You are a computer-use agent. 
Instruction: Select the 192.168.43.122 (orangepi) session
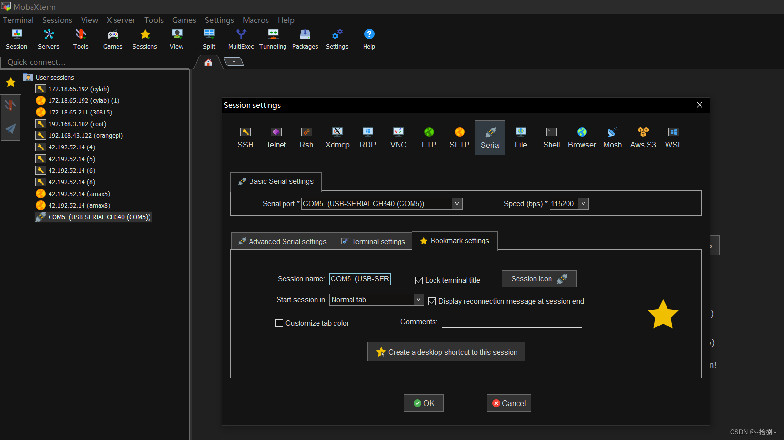click(x=80, y=135)
